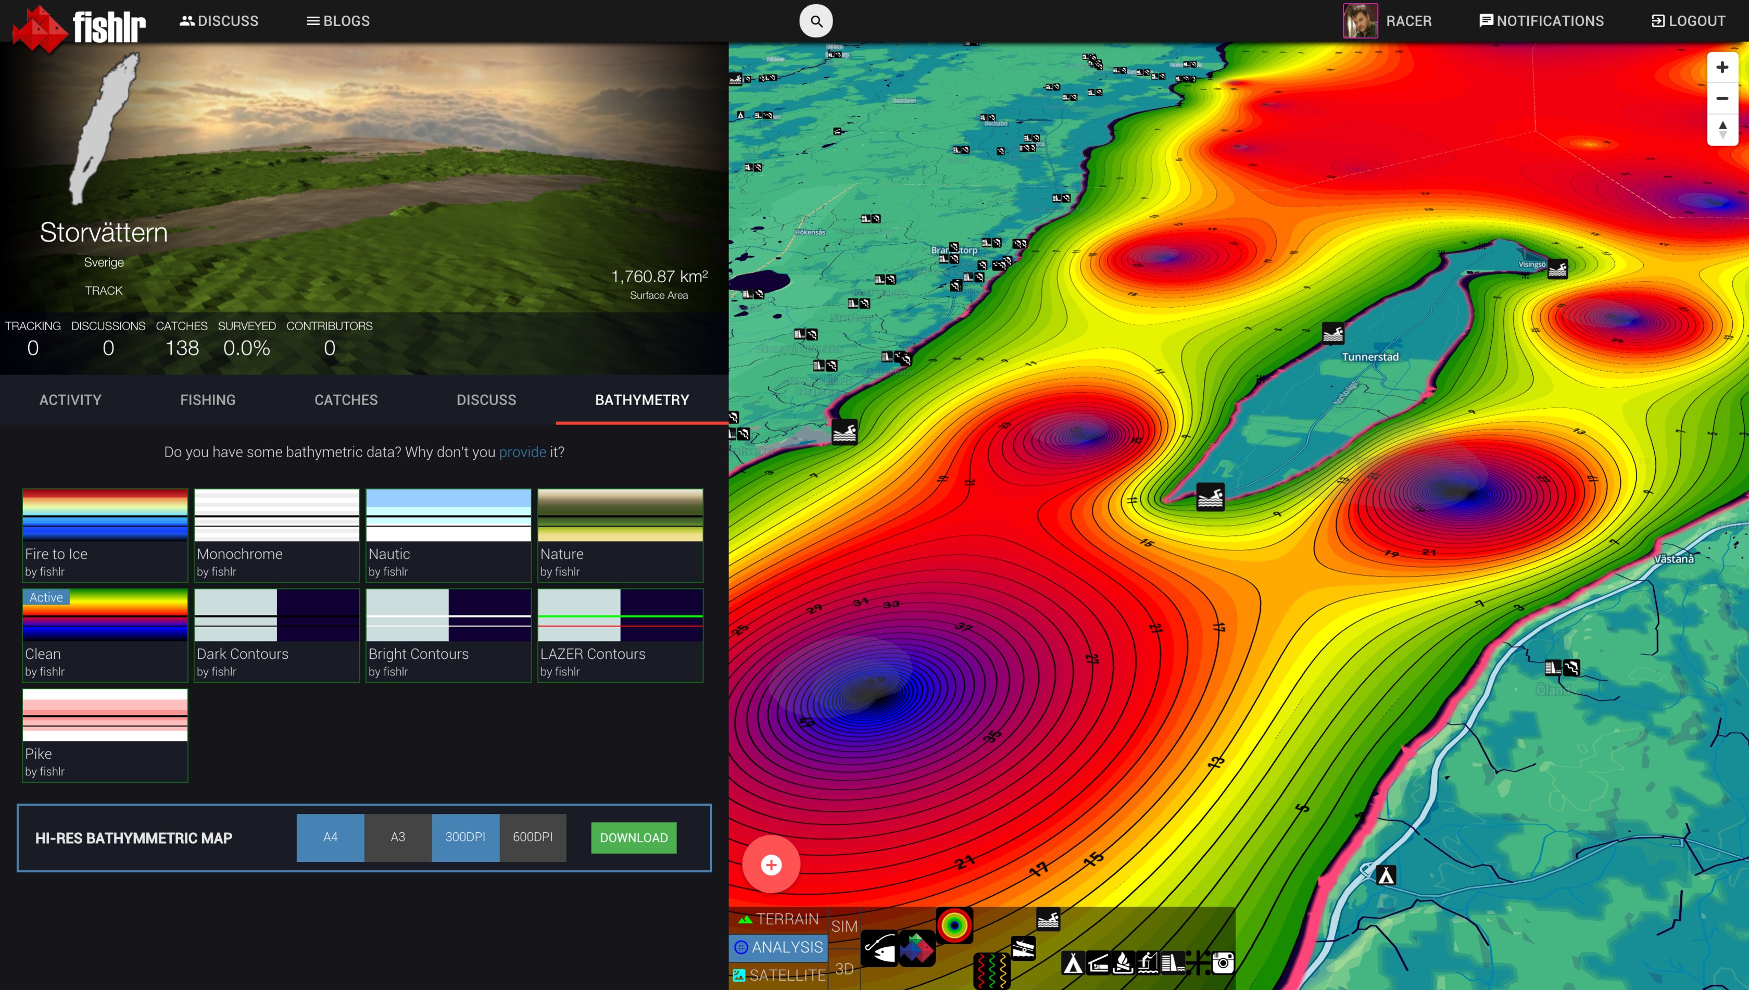1749x990 pixels.
Task: Toggle the boat ramp layer icon
Action: click(x=1024, y=948)
